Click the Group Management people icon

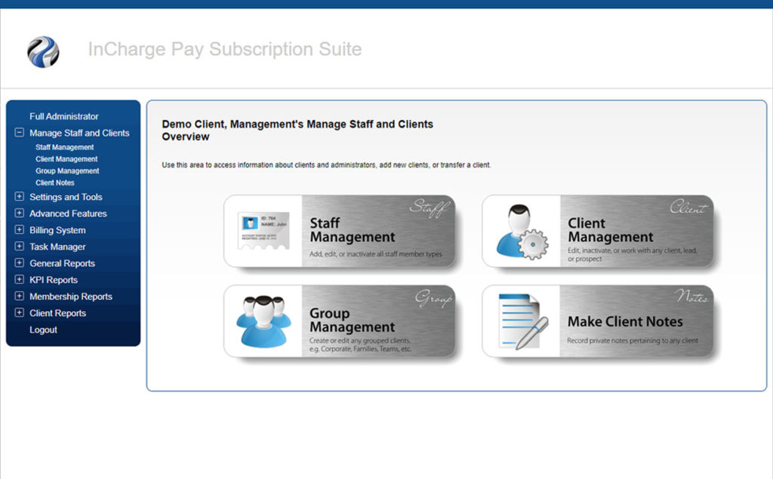click(263, 321)
